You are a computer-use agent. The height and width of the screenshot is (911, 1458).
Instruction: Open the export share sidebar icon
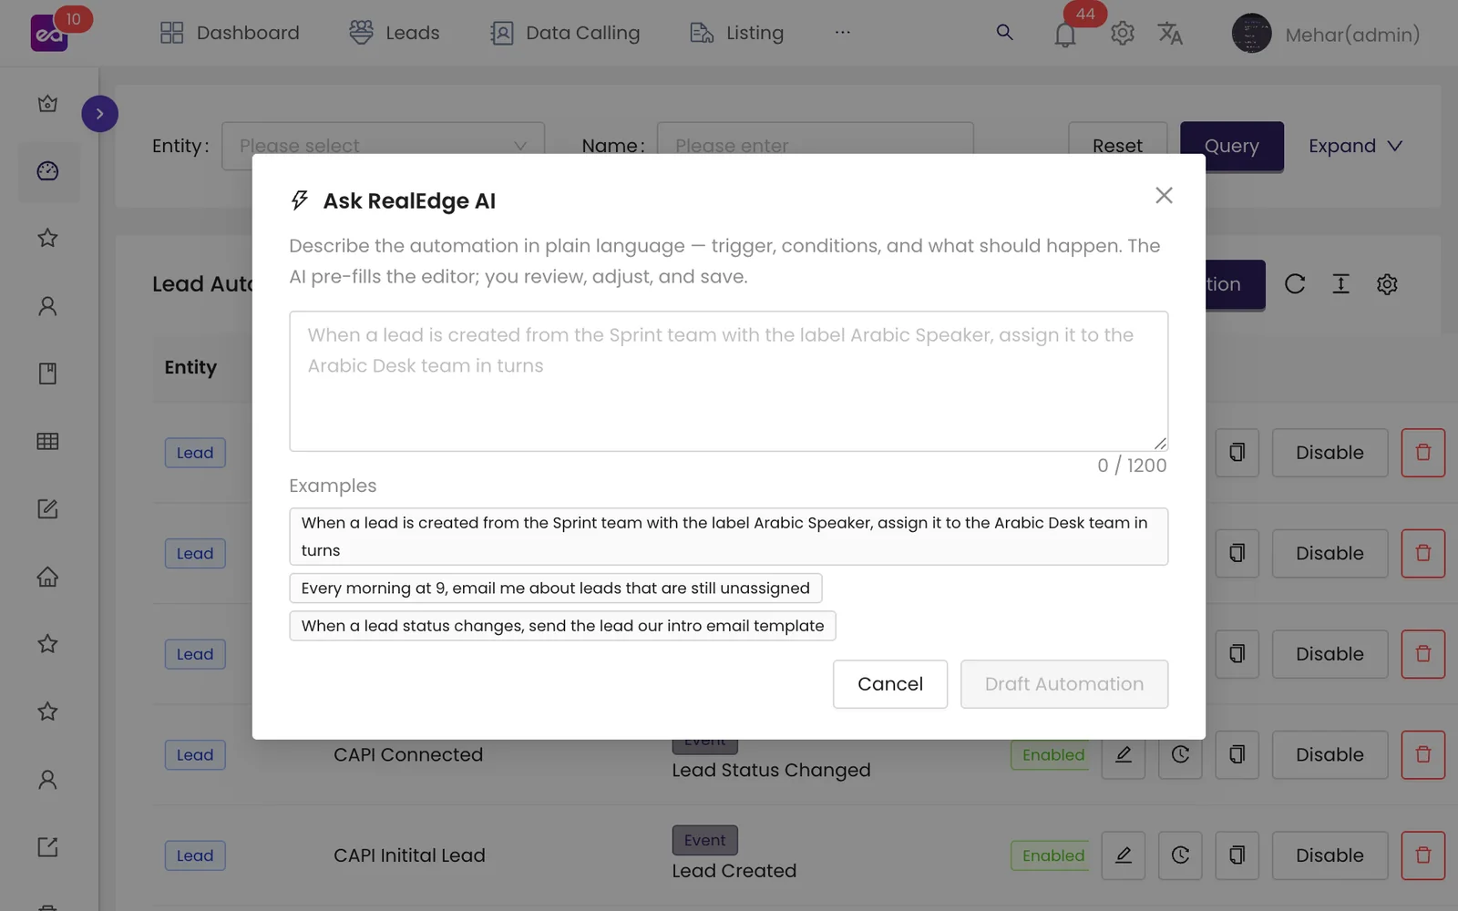tap(47, 847)
